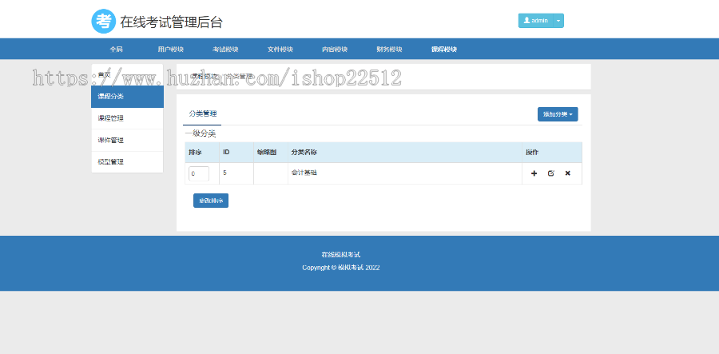Focus the 排序 input for 会计基础

tap(199, 173)
